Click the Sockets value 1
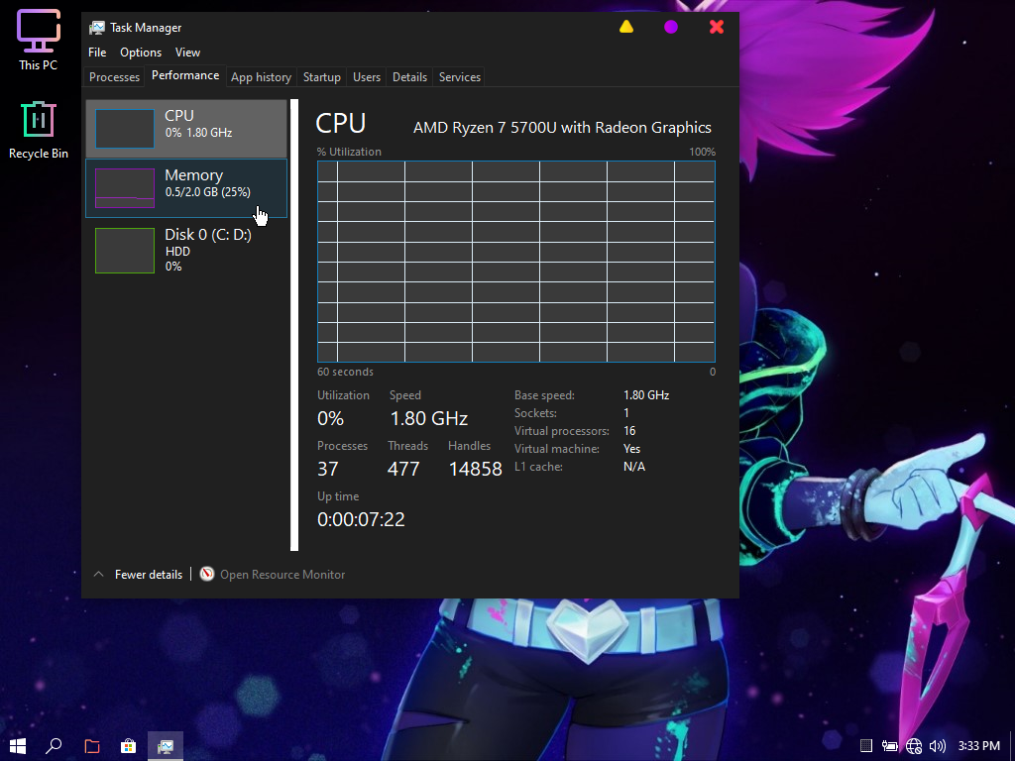This screenshot has width=1015, height=761. [x=626, y=413]
